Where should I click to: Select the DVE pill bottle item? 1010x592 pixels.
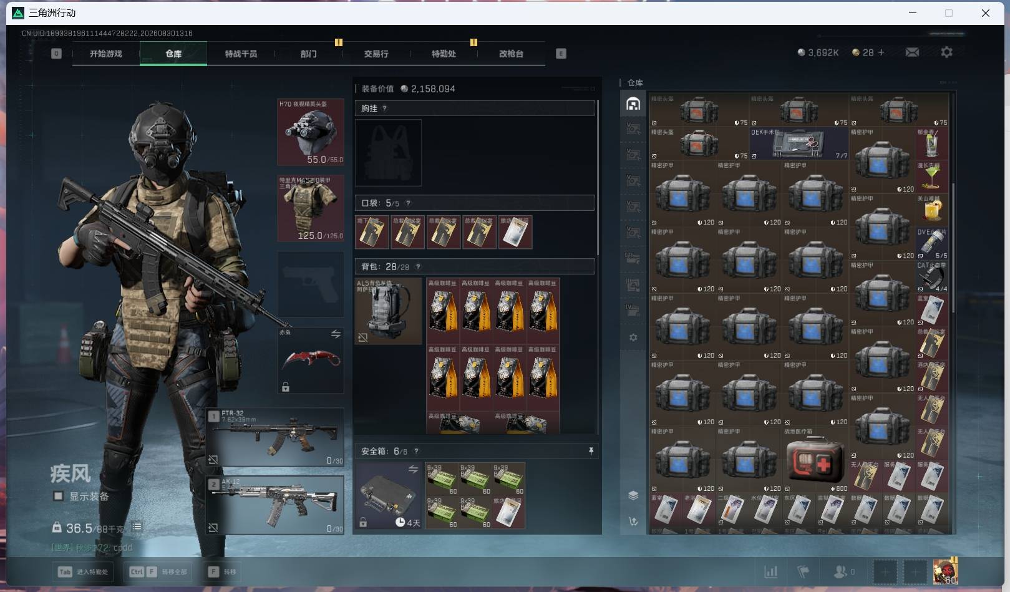(932, 244)
